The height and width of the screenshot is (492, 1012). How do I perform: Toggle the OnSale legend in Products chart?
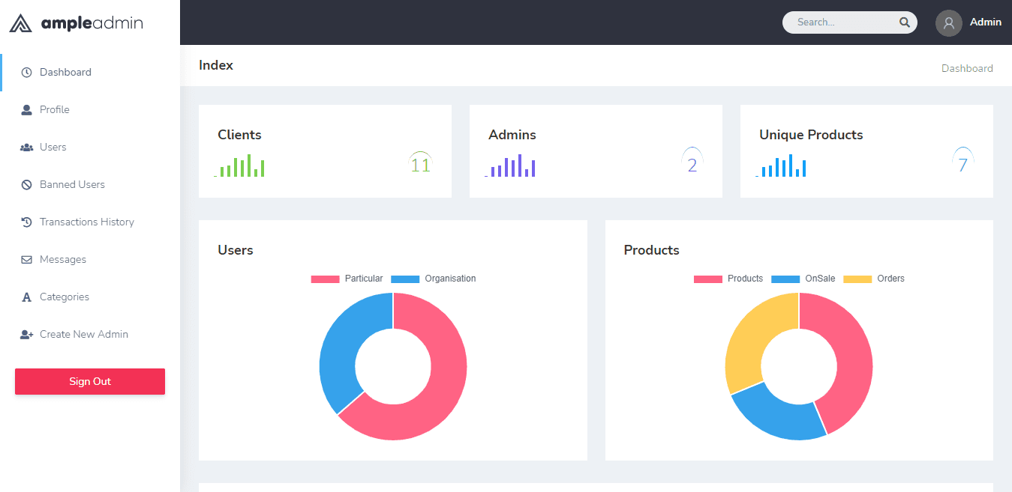803,279
